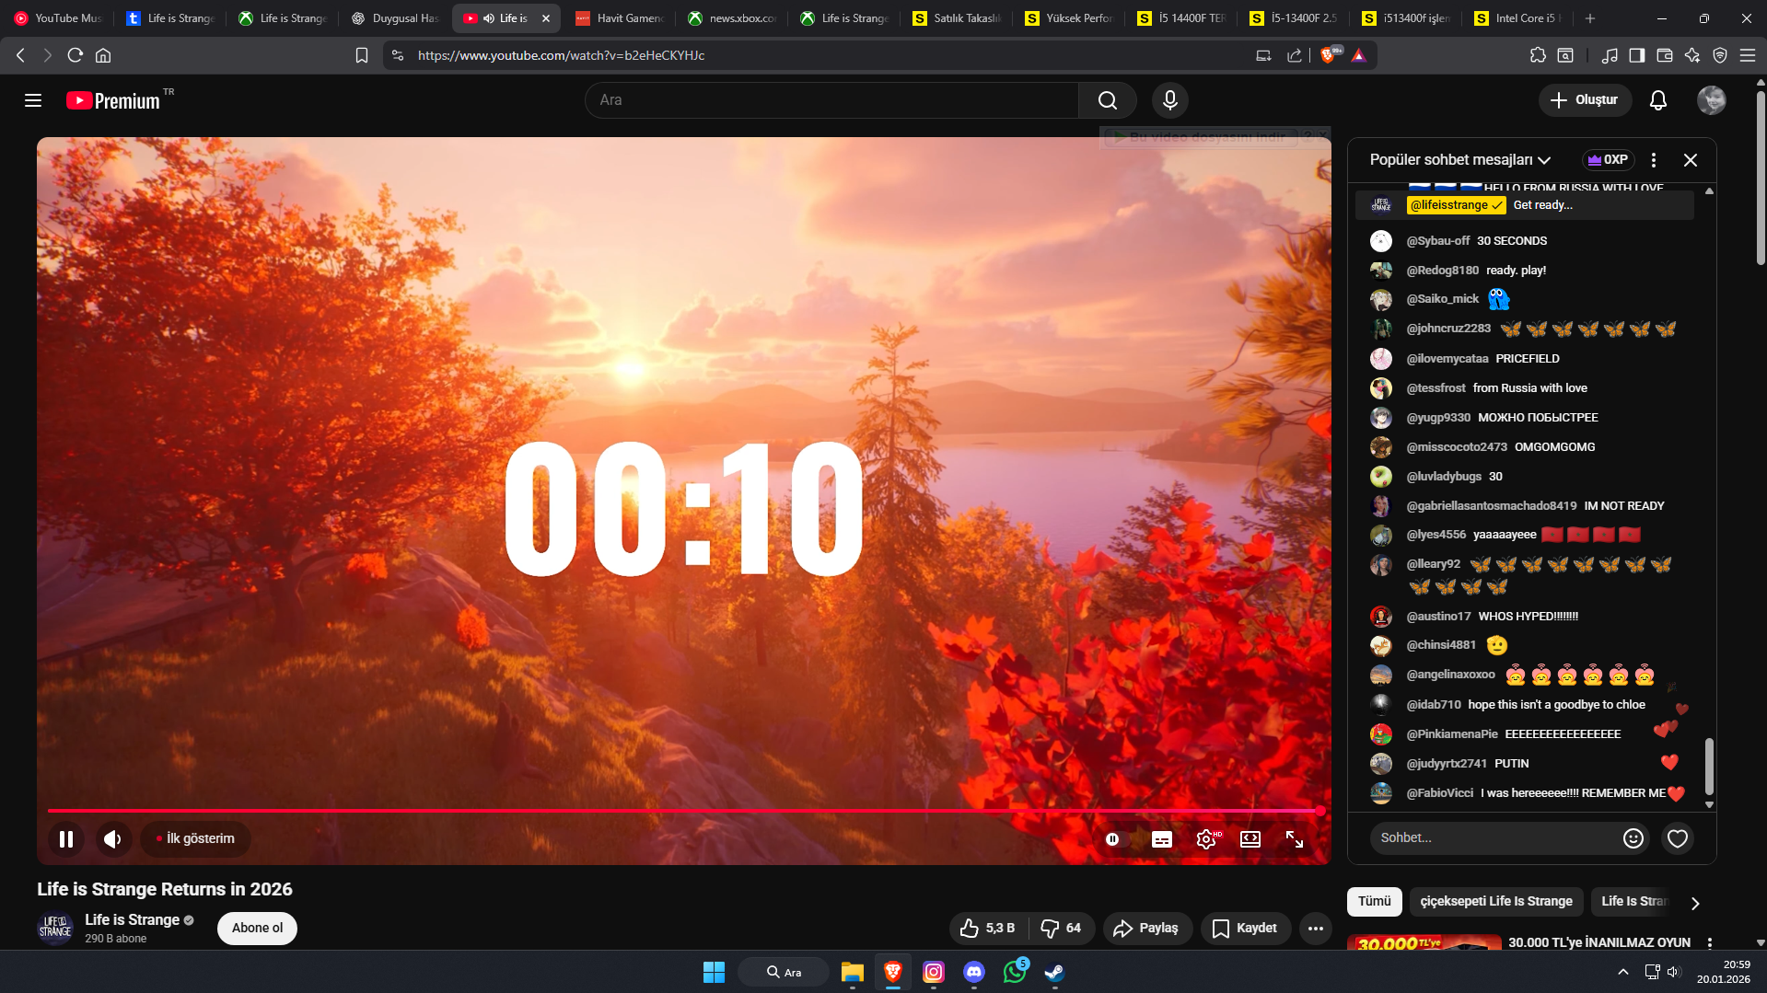
Task: Click the red video progress bar
Action: (683, 811)
